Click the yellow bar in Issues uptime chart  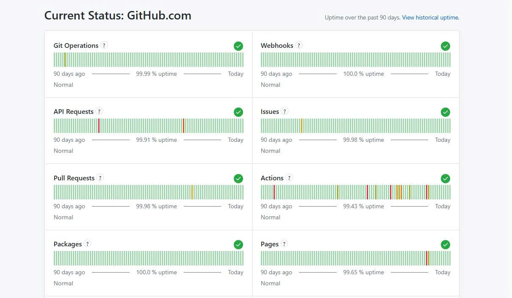[x=302, y=126]
